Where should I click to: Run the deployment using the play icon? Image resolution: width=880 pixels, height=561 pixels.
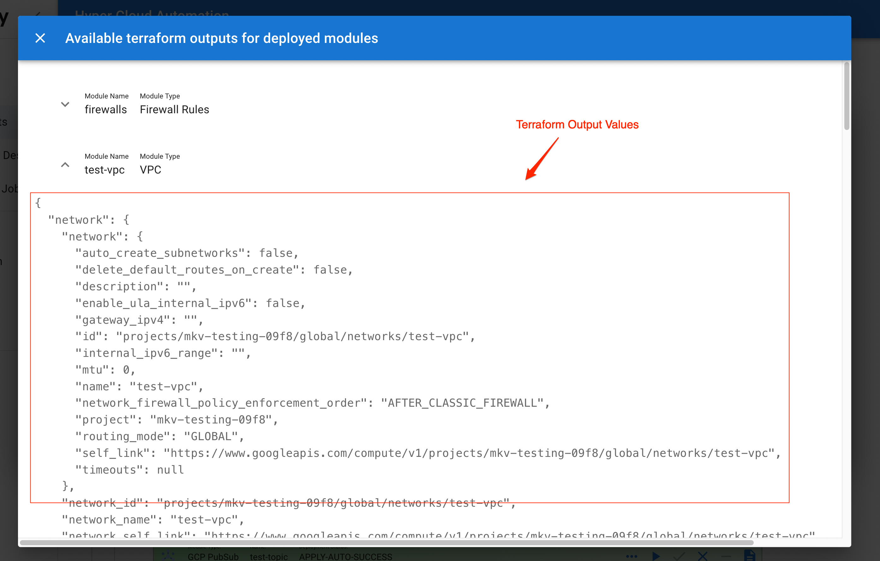pyautogui.click(x=656, y=556)
